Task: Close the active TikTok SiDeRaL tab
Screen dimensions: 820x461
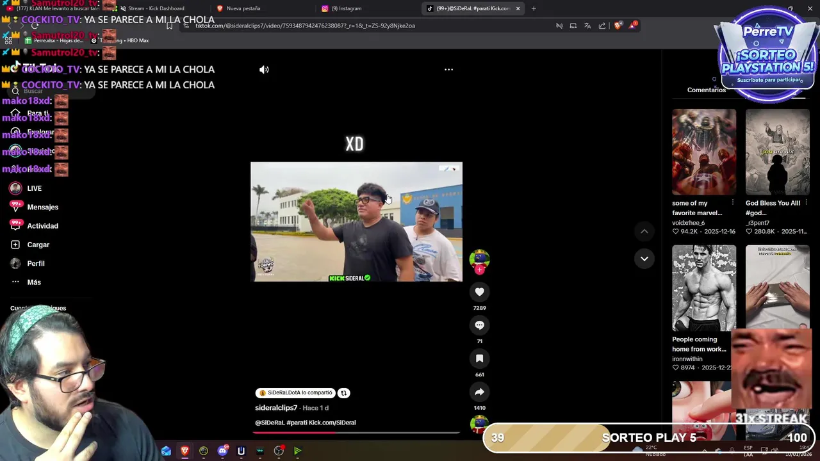Action: [518, 8]
